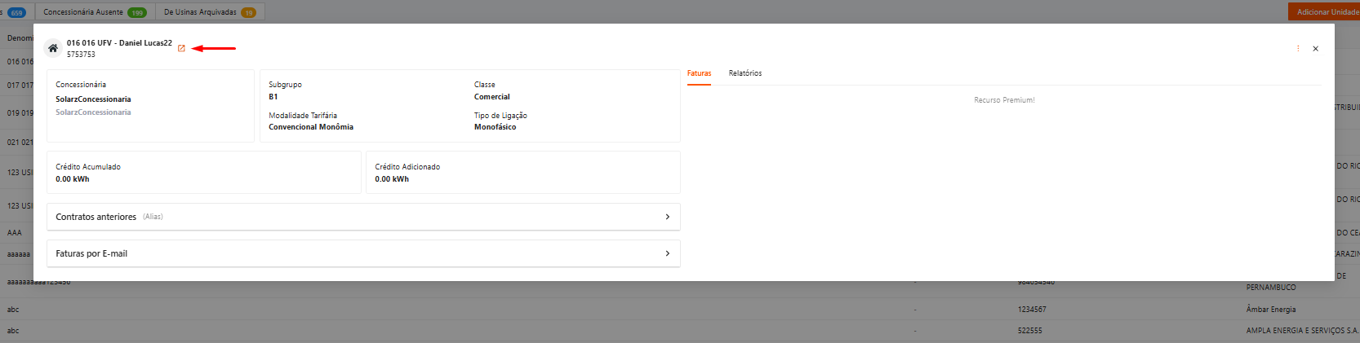Expand Contratos anteriores section
Viewport: 1360px width, 343px height.
pos(363,217)
